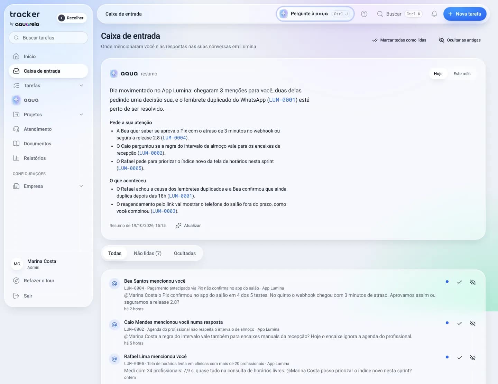
Task: Click the Sair logout icon
Action: pos(16,296)
